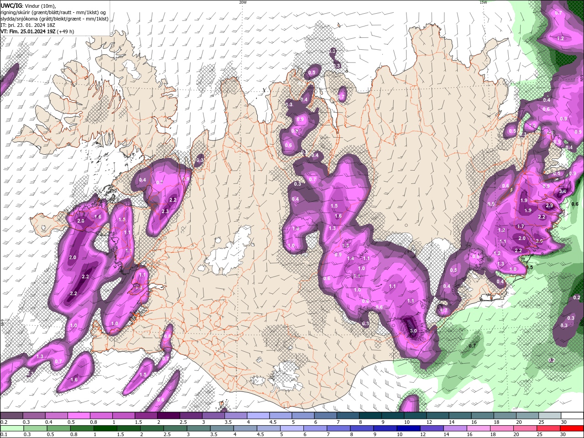Click the '3.0' snowfall value on map
Screen dimensions: 584x438
tap(413, 331)
